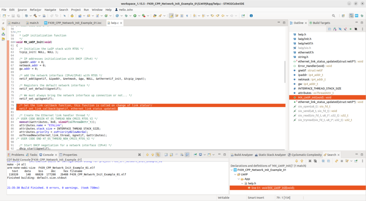366x201 pixels.
Task: Open the Navigate menu
Action: [x=50, y=10]
